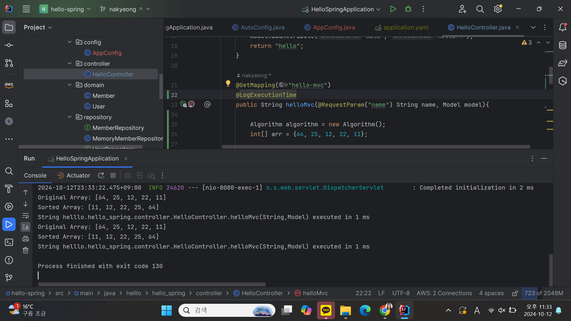Collapse the controller folder in Project tree
This screenshot has width=571, height=321.
(70, 64)
